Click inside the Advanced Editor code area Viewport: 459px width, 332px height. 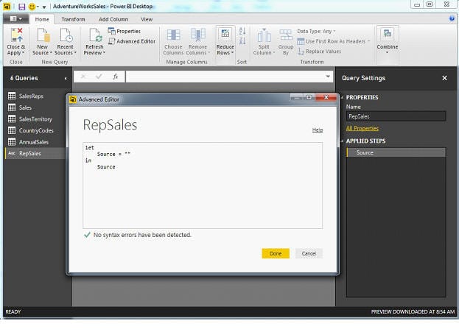coord(203,186)
